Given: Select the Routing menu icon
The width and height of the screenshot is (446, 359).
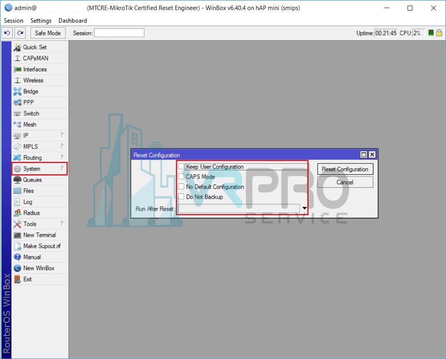Looking at the screenshot, I should pyautogui.click(x=17, y=158).
